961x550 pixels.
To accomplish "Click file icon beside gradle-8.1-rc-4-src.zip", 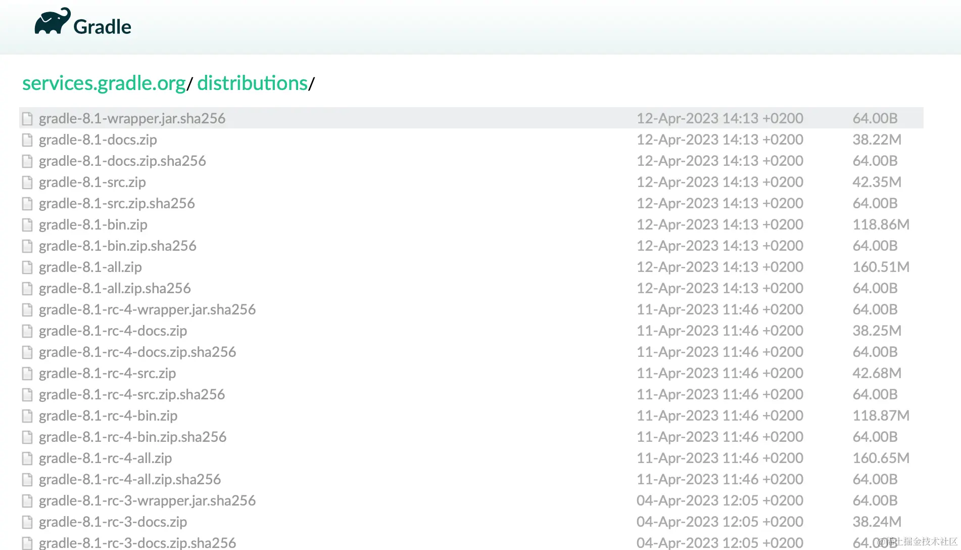I will point(27,373).
